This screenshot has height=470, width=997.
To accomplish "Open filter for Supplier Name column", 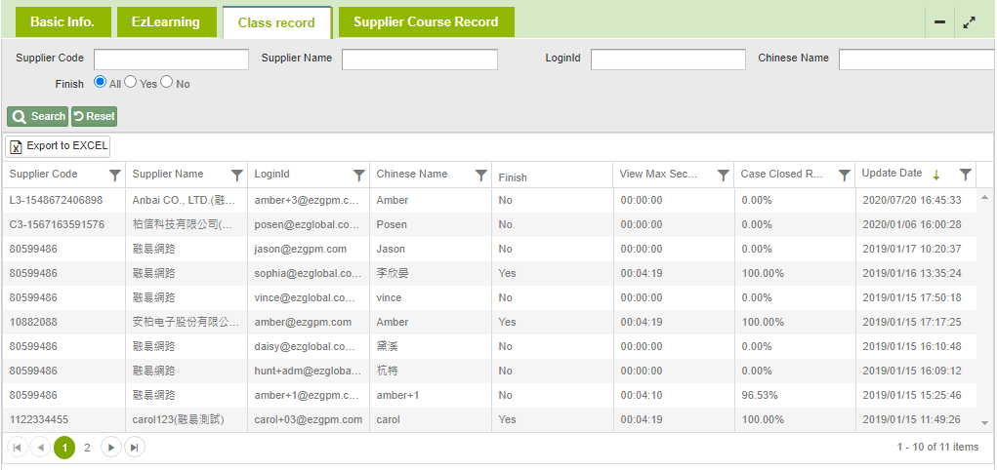I will pyautogui.click(x=236, y=175).
